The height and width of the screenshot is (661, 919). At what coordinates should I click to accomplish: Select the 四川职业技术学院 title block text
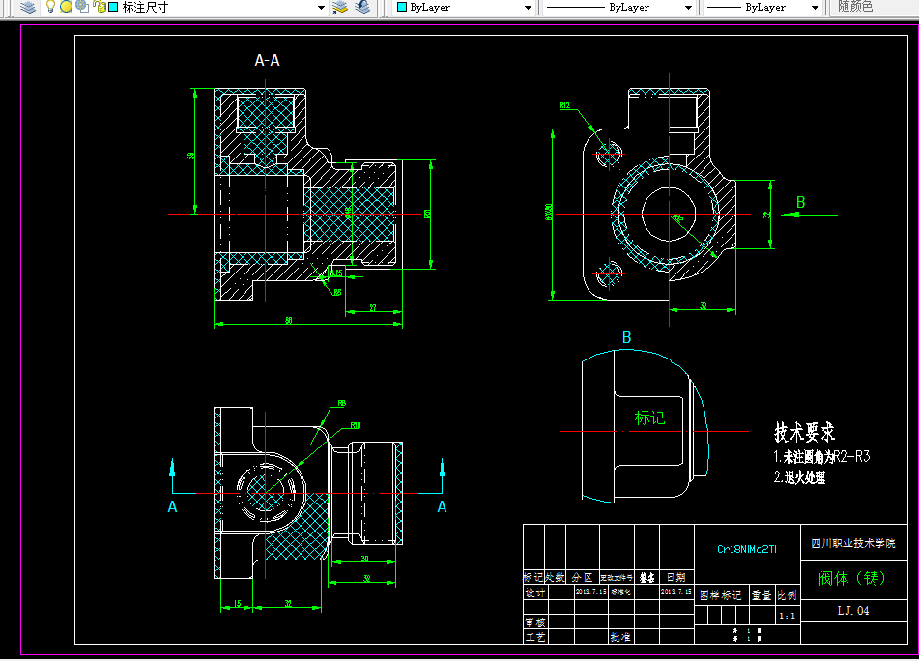pos(853,544)
